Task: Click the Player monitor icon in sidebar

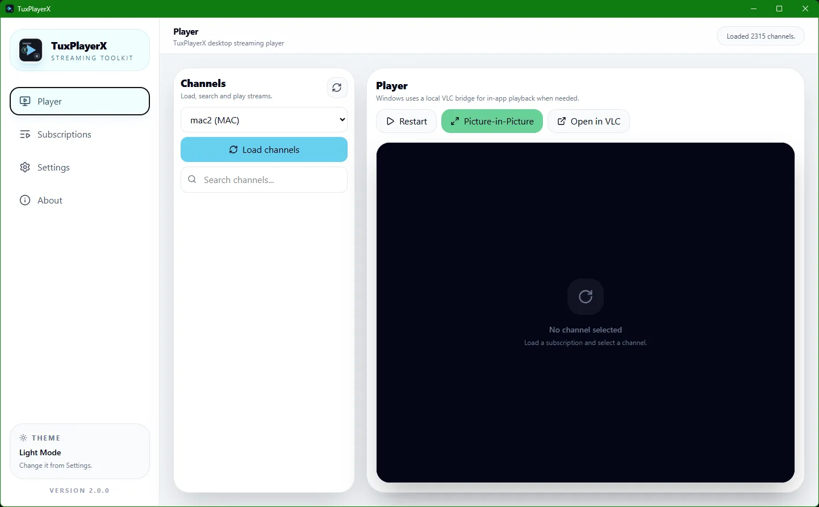Action: click(x=25, y=101)
